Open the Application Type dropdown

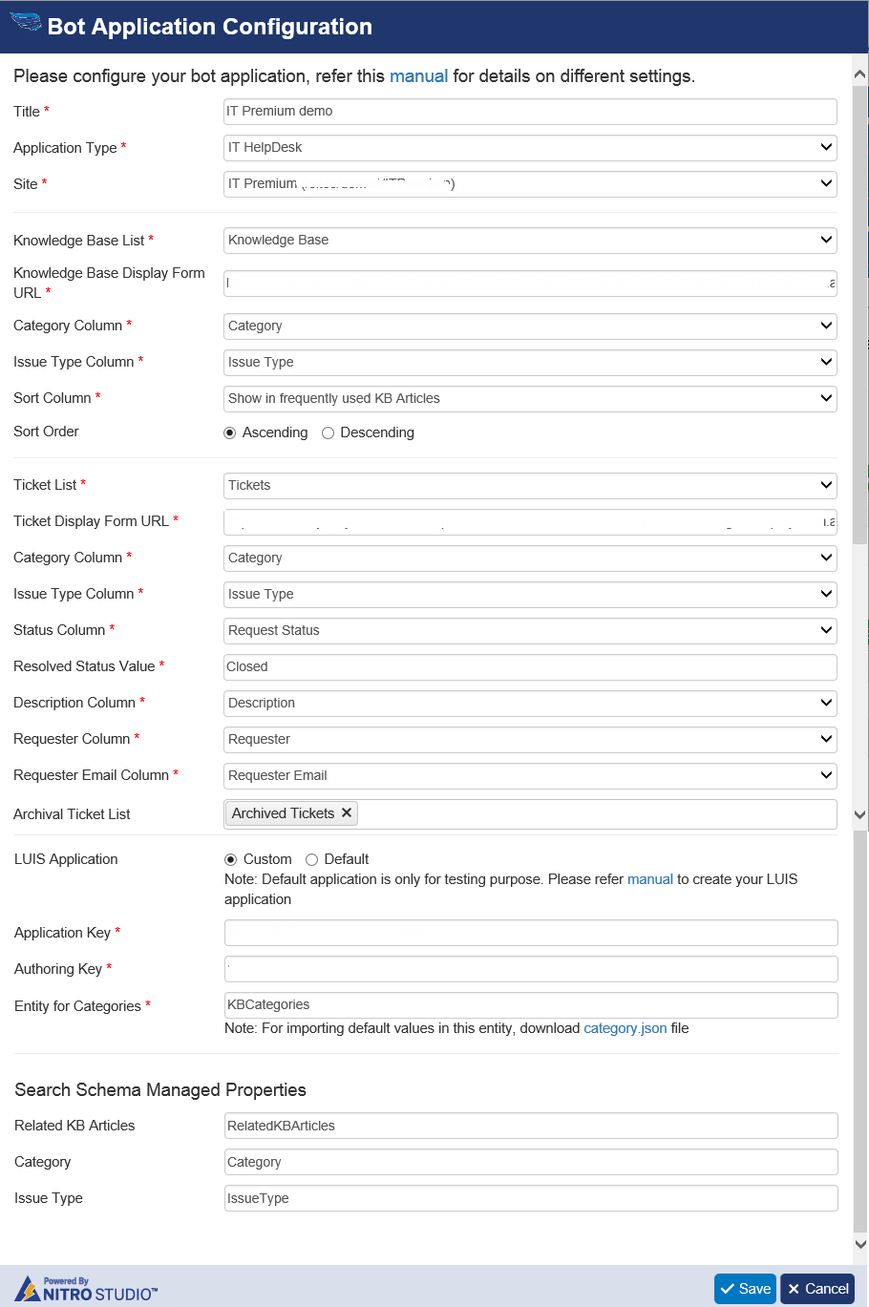tap(530, 148)
